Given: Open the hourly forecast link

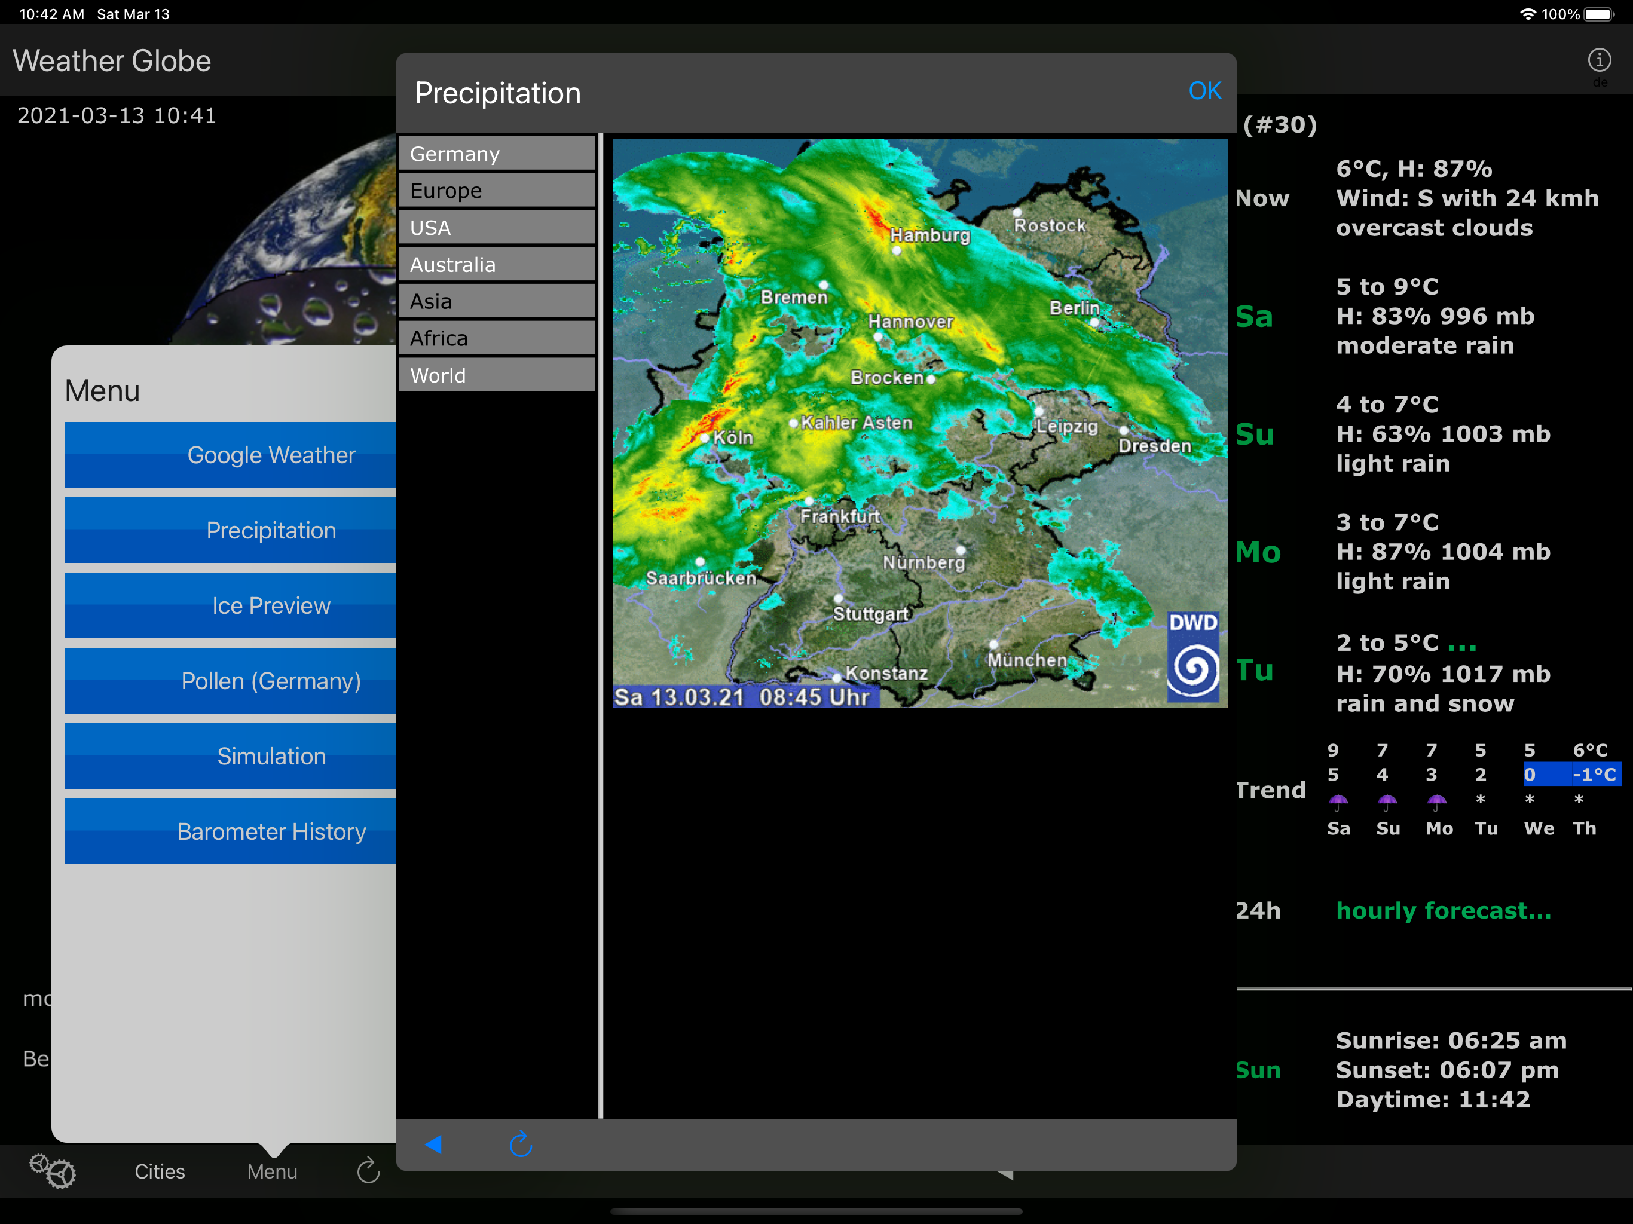Looking at the screenshot, I should point(1444,910).
